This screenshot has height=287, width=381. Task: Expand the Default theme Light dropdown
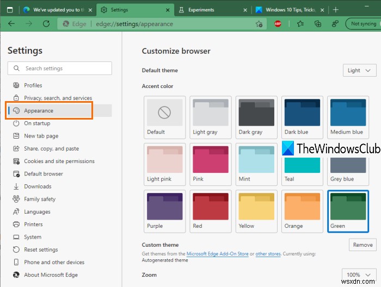click(x=359, y=70)
